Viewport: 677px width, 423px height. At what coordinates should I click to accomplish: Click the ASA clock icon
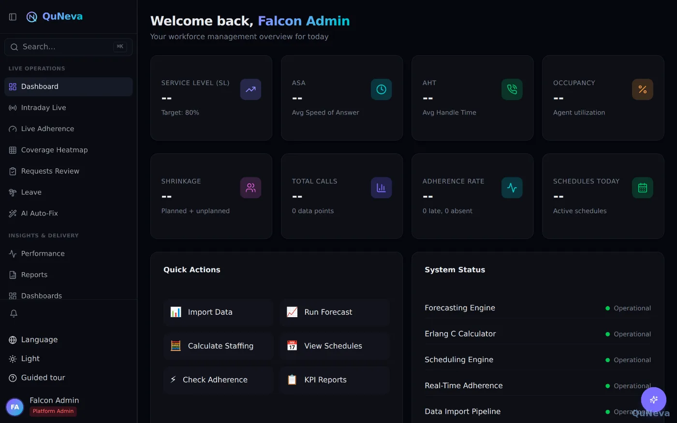pos(381,89)
